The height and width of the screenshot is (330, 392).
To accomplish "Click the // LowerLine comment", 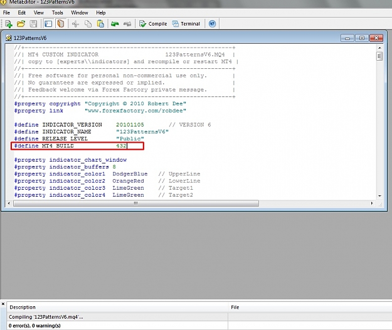I will click(x=179, y=181).
